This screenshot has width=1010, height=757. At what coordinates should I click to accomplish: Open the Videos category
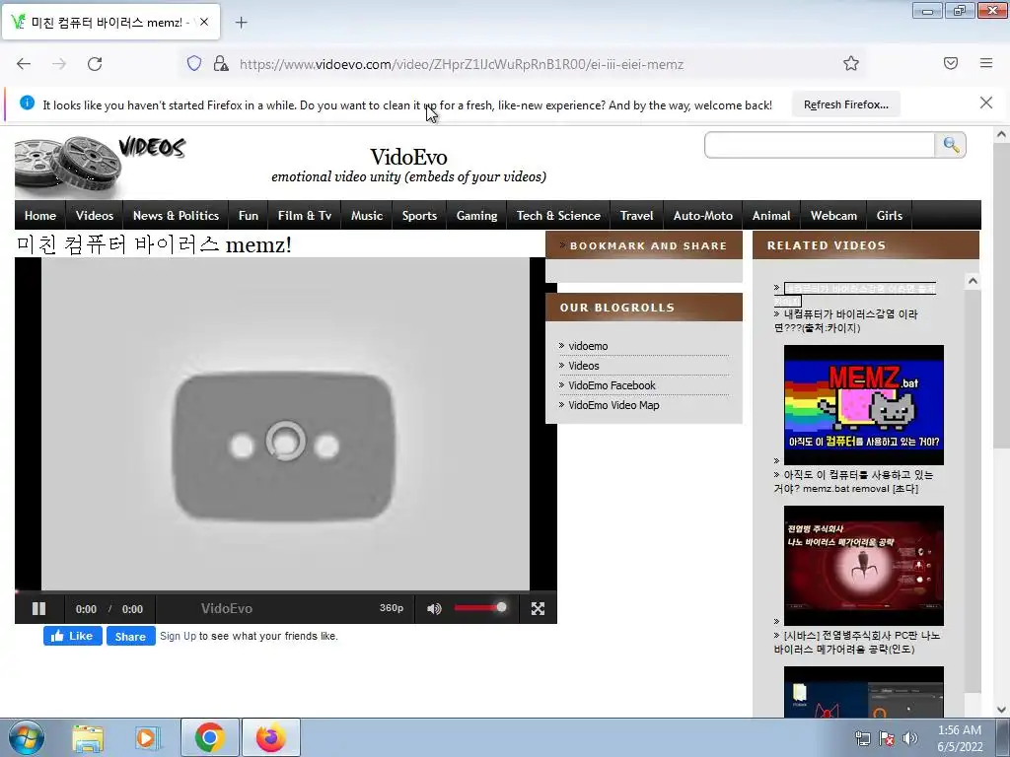click(x=95, y=216)
